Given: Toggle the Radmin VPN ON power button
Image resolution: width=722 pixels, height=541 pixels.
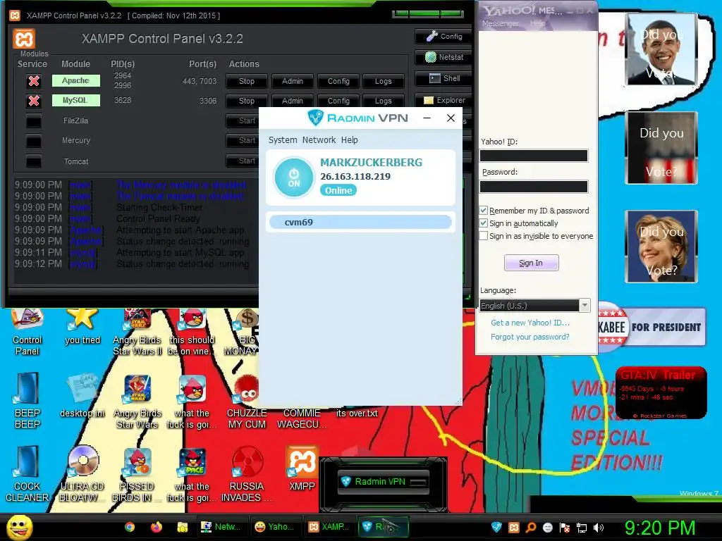Looking at the screenshot, I should 294,178.
